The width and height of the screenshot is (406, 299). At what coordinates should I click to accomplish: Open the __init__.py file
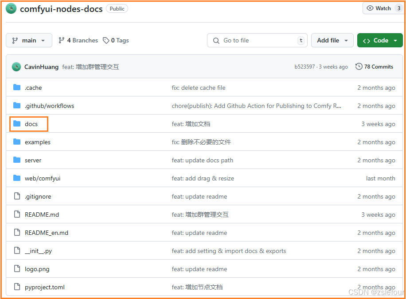pyautogui.click(x=38, y=251)
